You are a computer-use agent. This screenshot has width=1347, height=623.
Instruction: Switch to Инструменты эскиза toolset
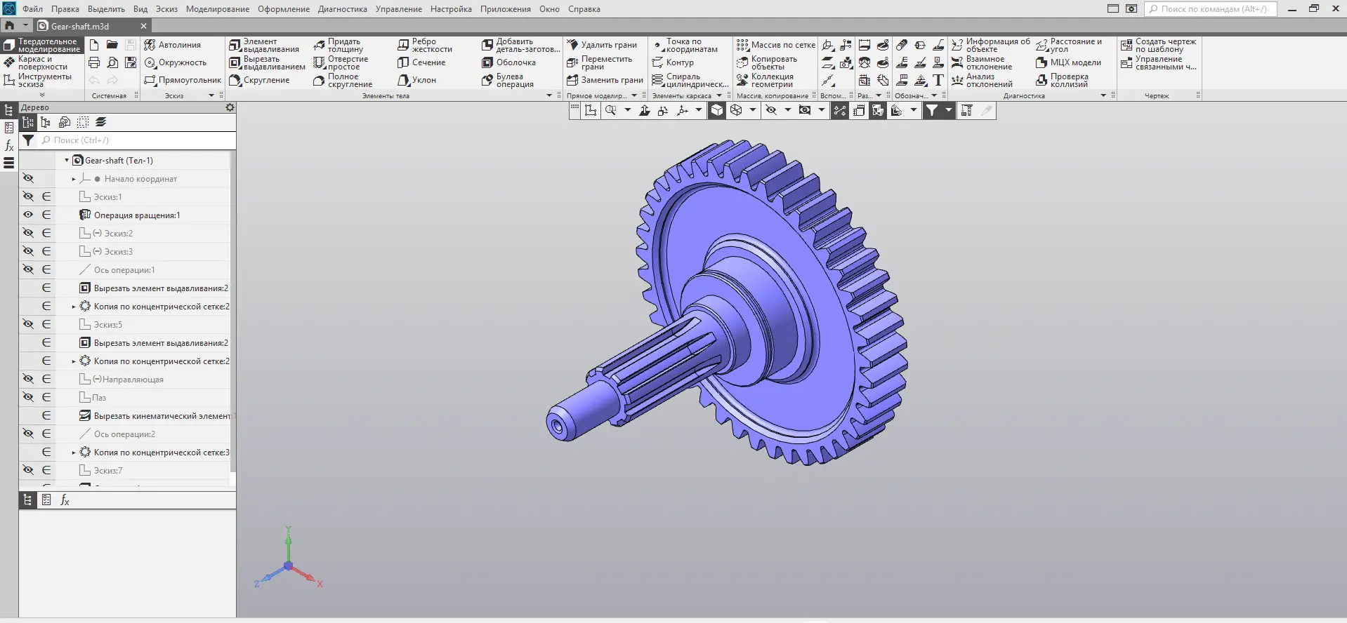[42, 80]
